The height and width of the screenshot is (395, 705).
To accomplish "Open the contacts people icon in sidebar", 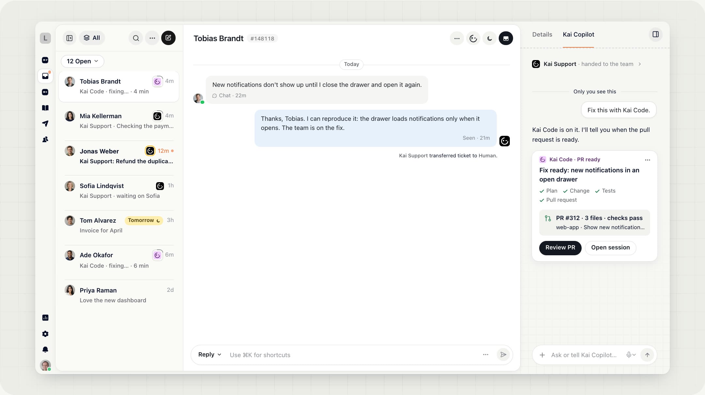I will [45, 139].
